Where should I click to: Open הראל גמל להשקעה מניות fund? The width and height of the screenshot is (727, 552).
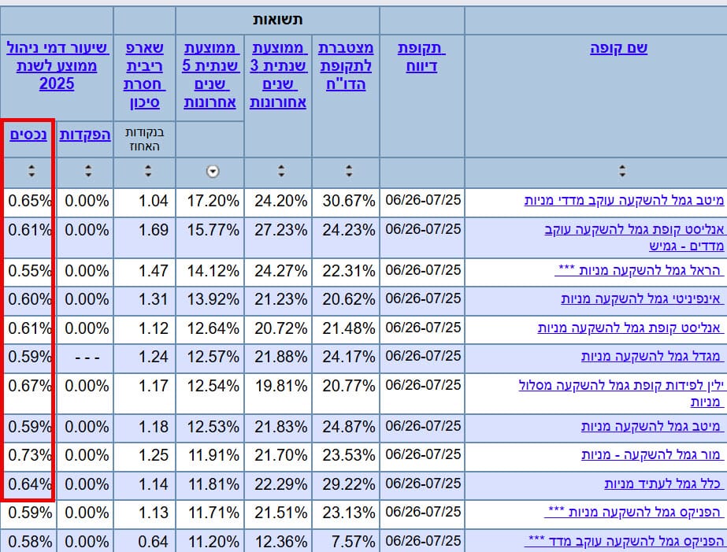(639, 270)
